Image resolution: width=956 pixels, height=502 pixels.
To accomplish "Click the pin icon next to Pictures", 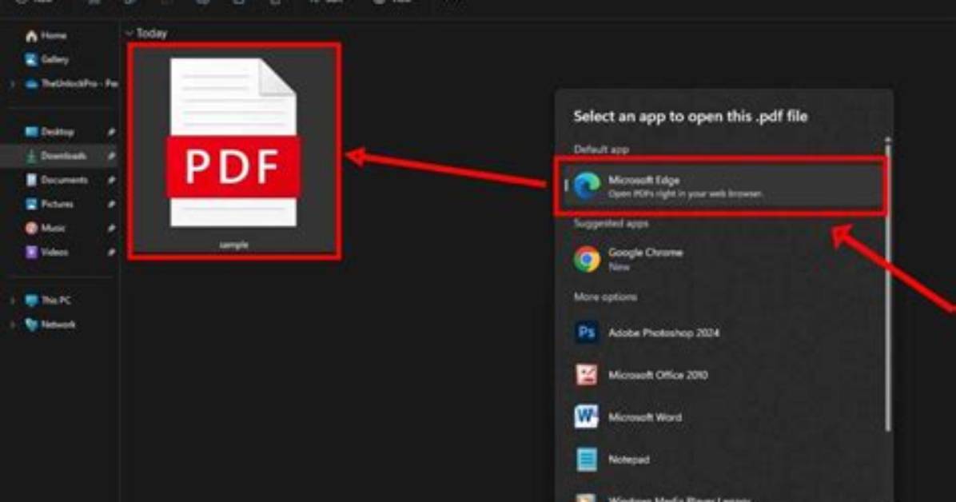I will click(111, 204).
